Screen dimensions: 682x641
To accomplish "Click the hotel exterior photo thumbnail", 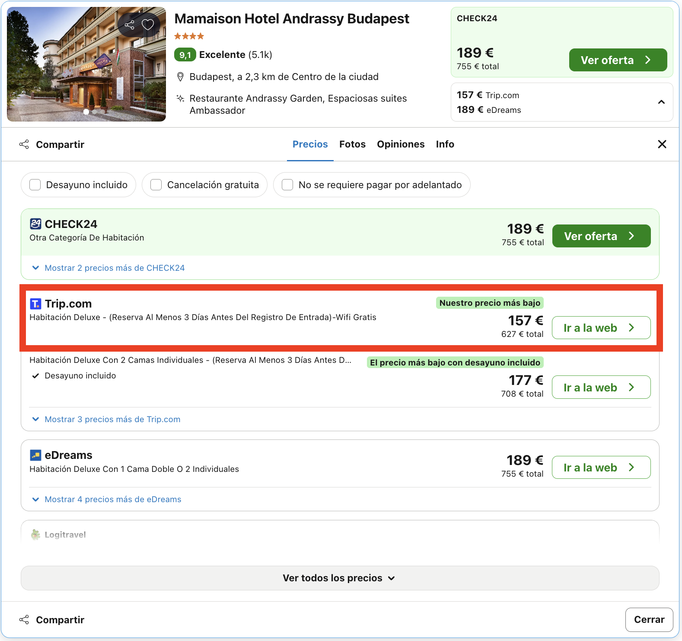I will [x=86, y=64].
